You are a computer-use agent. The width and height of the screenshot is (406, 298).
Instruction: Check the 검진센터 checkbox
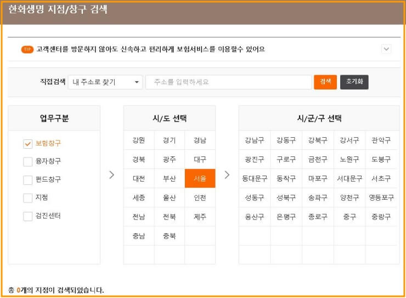[x=27, y=216]
